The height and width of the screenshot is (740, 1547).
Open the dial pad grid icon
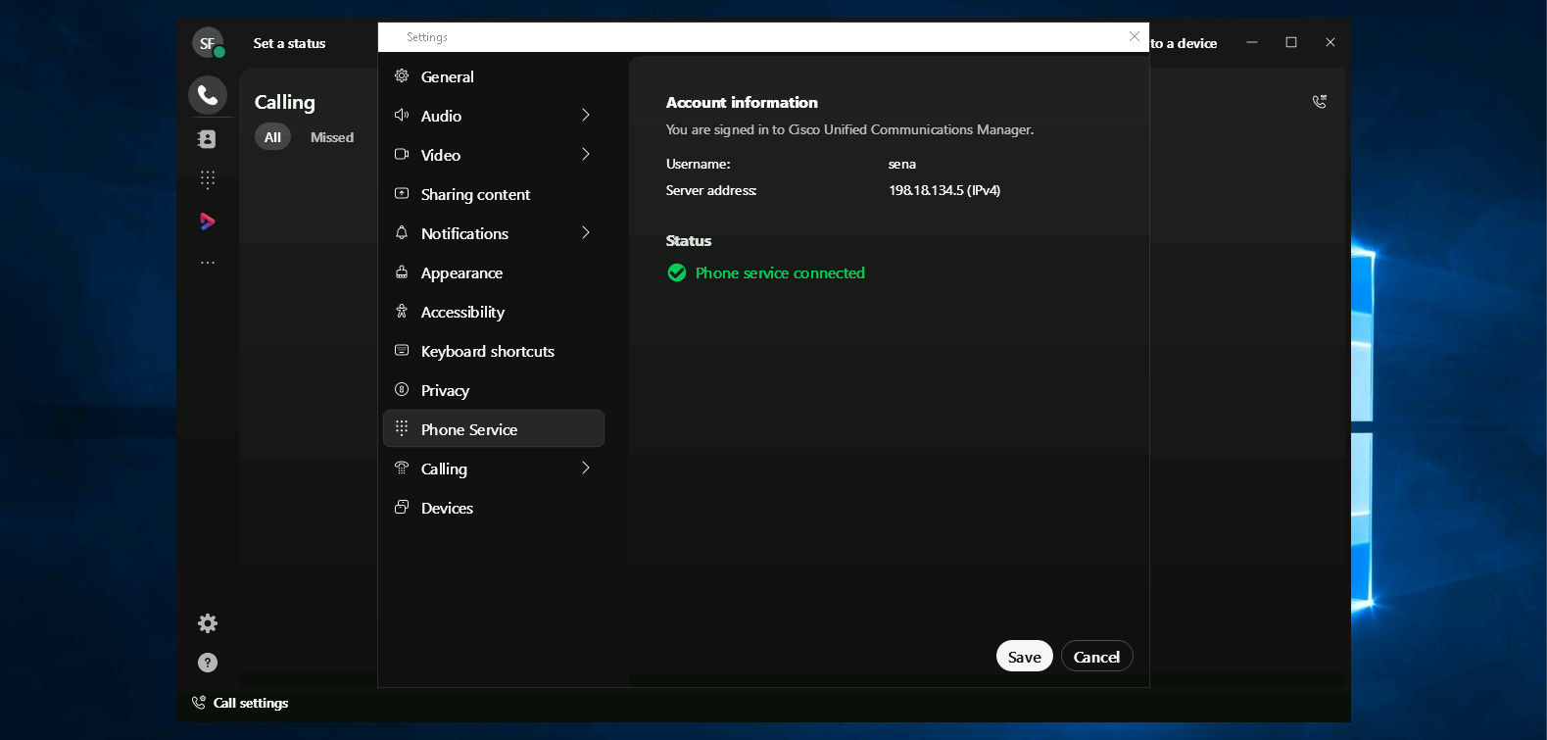(x=208, y=179)
